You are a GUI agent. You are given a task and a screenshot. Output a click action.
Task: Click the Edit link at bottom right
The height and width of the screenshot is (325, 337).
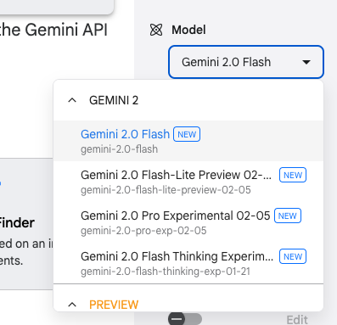(297, 320)
